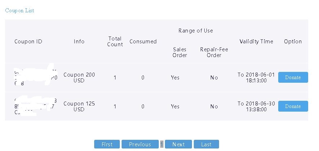Go to the First page

107,144
